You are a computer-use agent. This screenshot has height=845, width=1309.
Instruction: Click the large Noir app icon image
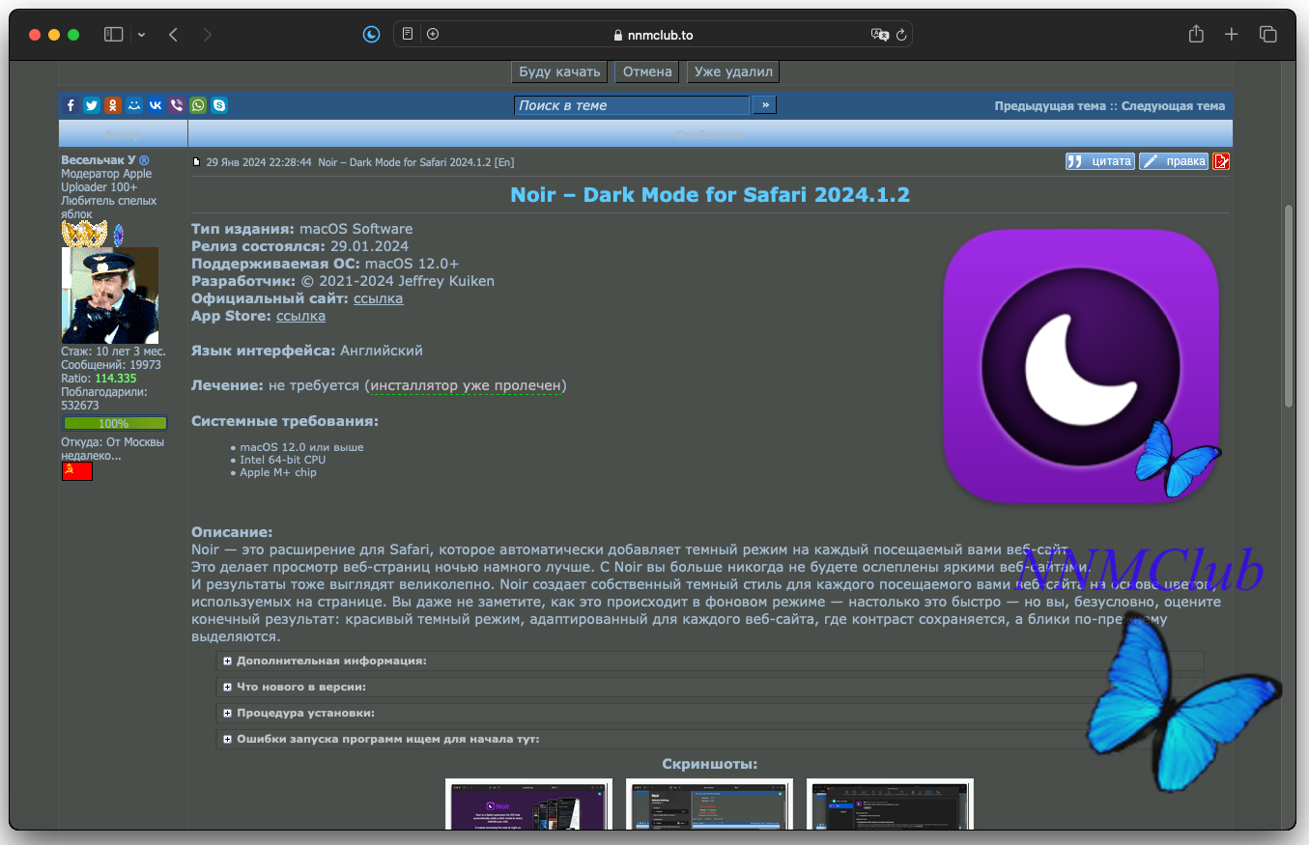(x=1082, y=366)
